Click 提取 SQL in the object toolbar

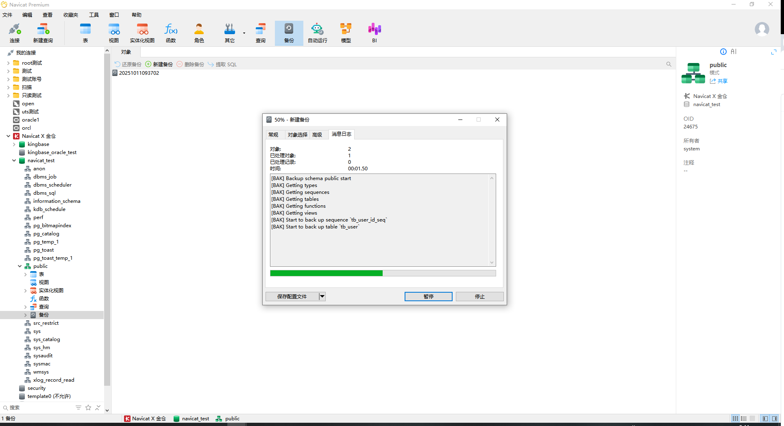(222, 64)
